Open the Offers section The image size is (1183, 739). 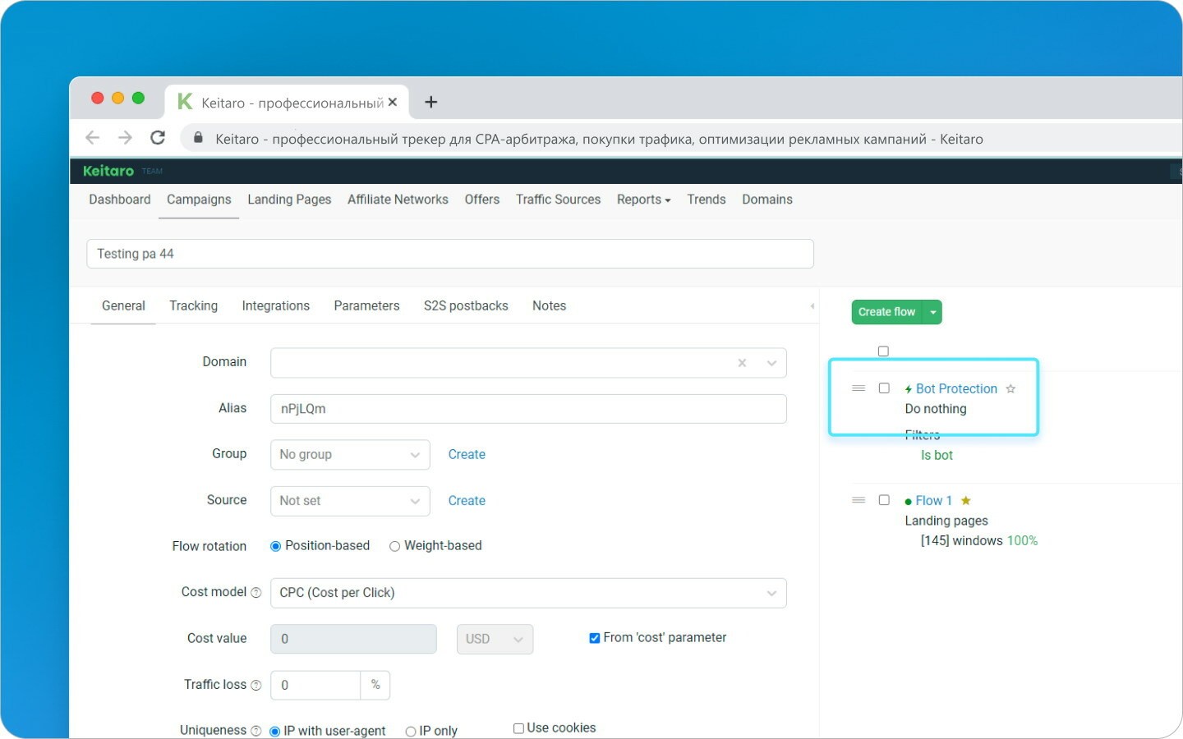[482, 200]
